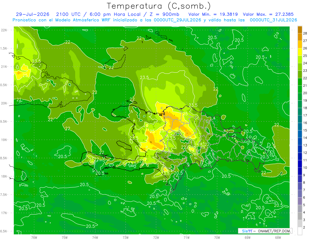Click the color scale value label "28"
The image size is (312, 241).
pyautogui.click(x=305, y=33)
